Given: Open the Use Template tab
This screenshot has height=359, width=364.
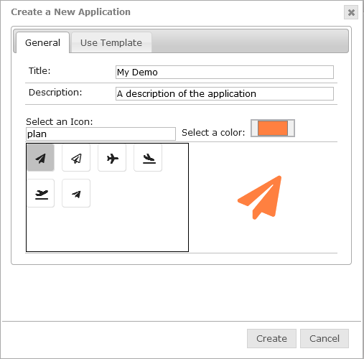Looking at the screenshot, I should pyautogui.click(x=111, y=42).
